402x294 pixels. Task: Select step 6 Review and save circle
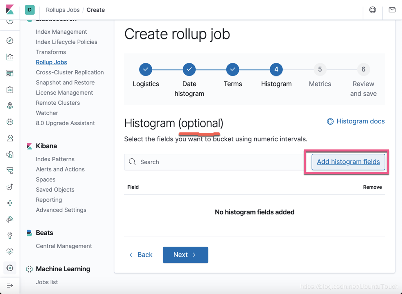(363, 69)
